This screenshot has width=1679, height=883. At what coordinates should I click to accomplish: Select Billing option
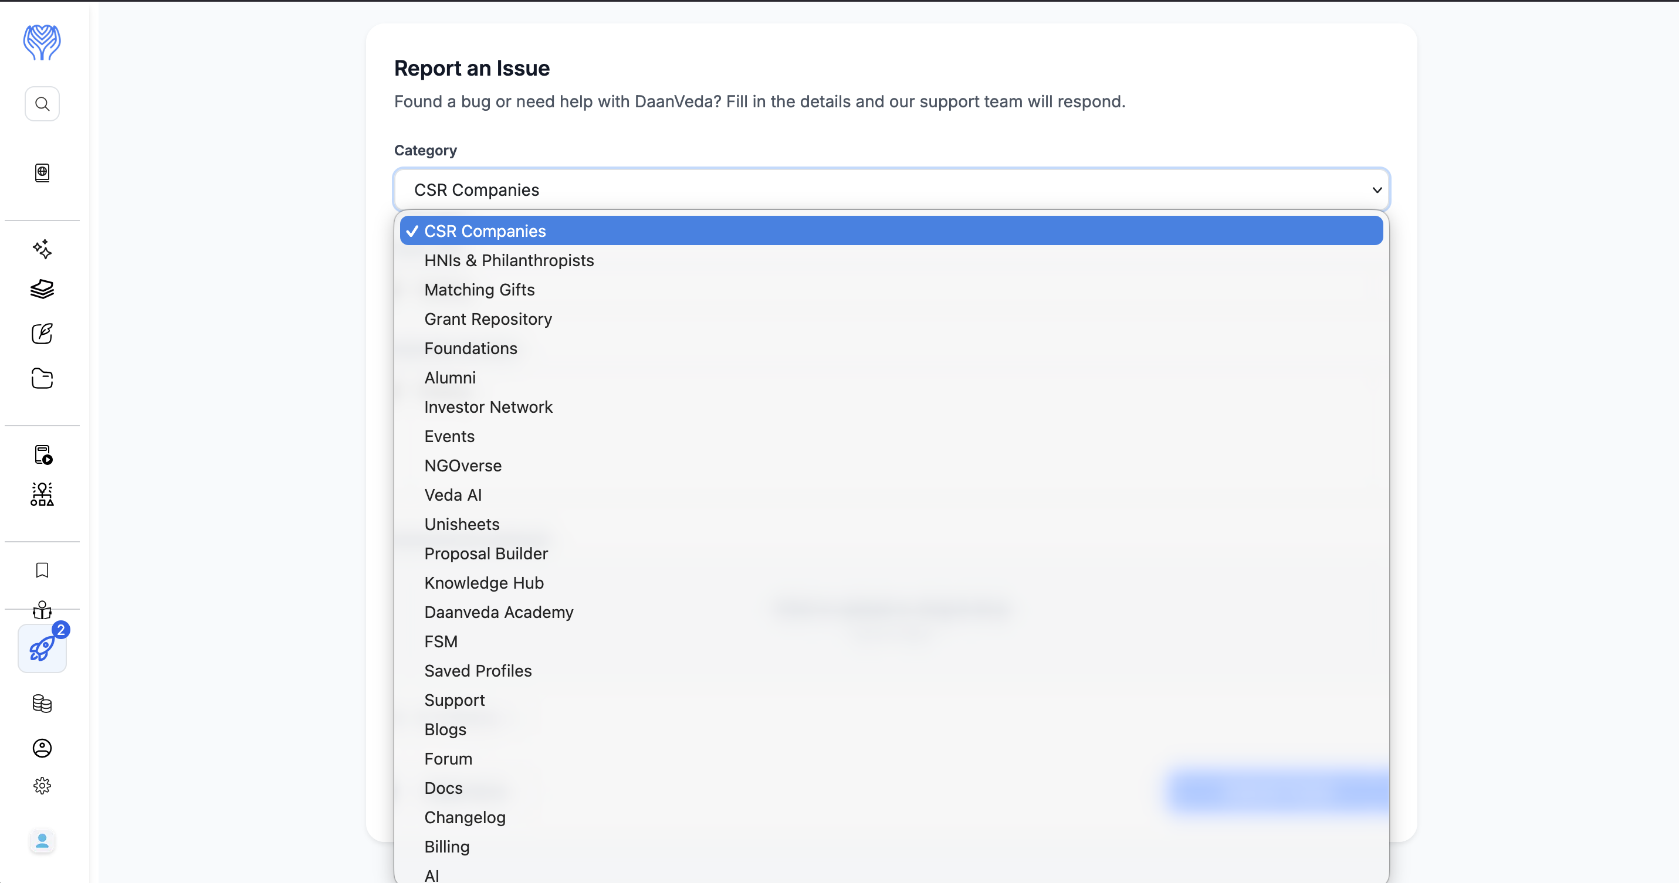point(891,847)
